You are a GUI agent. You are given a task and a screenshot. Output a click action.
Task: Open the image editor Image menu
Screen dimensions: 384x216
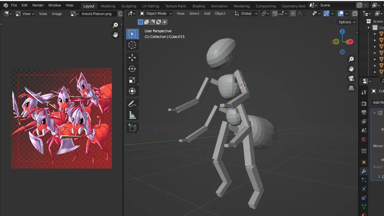[x=57, y=14]
